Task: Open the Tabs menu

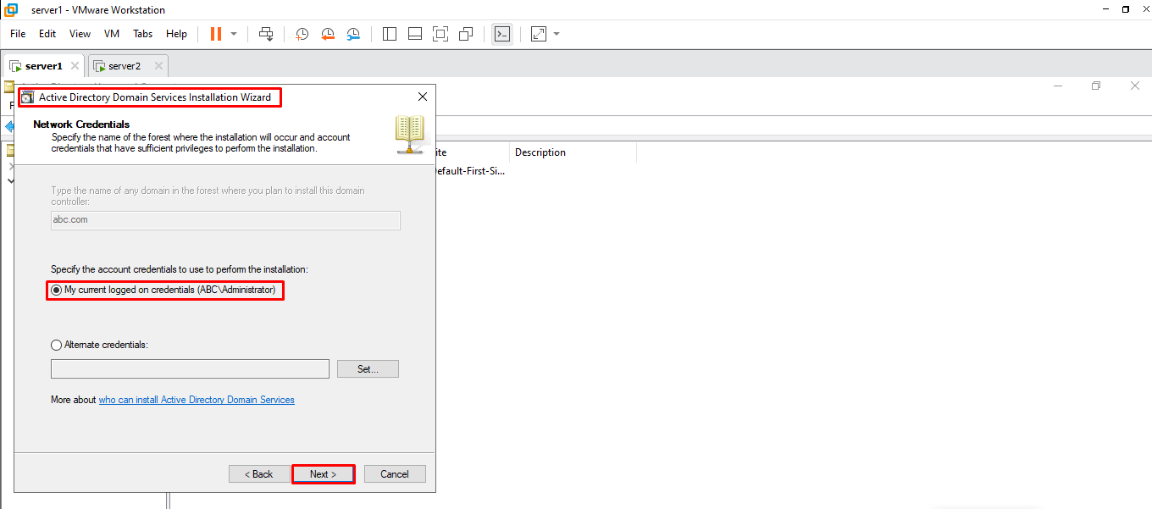Action: click(142, 34)
